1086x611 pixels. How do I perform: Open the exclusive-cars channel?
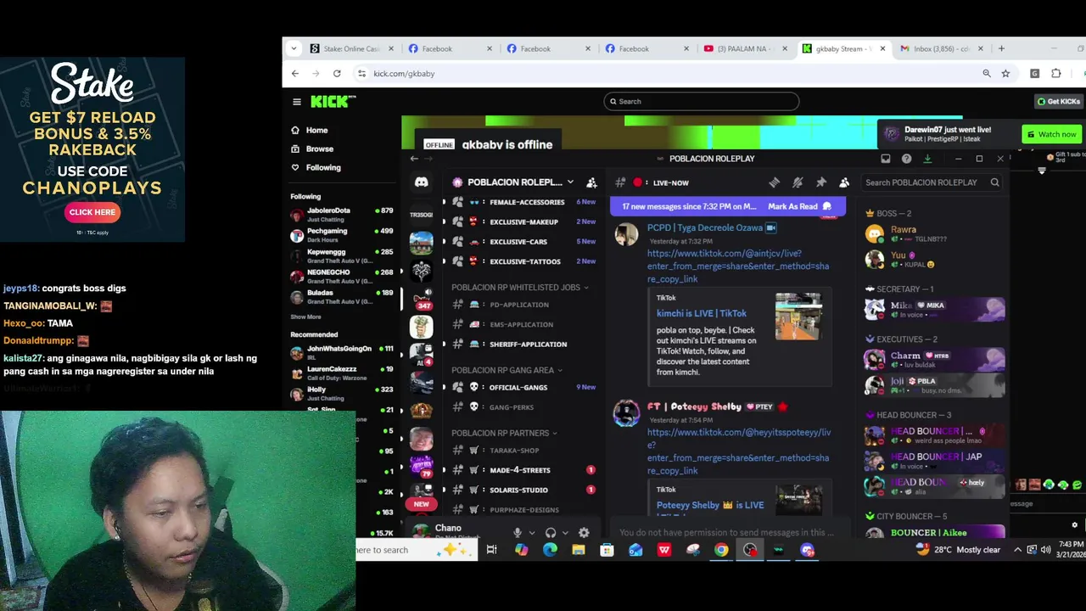[x=518, y=242]
